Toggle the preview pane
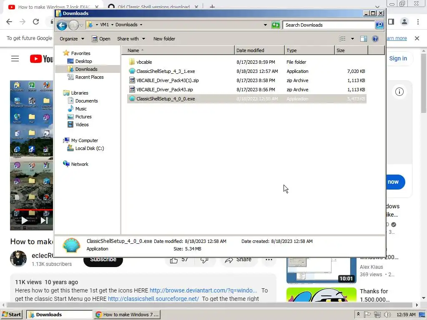This screenshot has width=427, height=320. (x=364, y=39)
